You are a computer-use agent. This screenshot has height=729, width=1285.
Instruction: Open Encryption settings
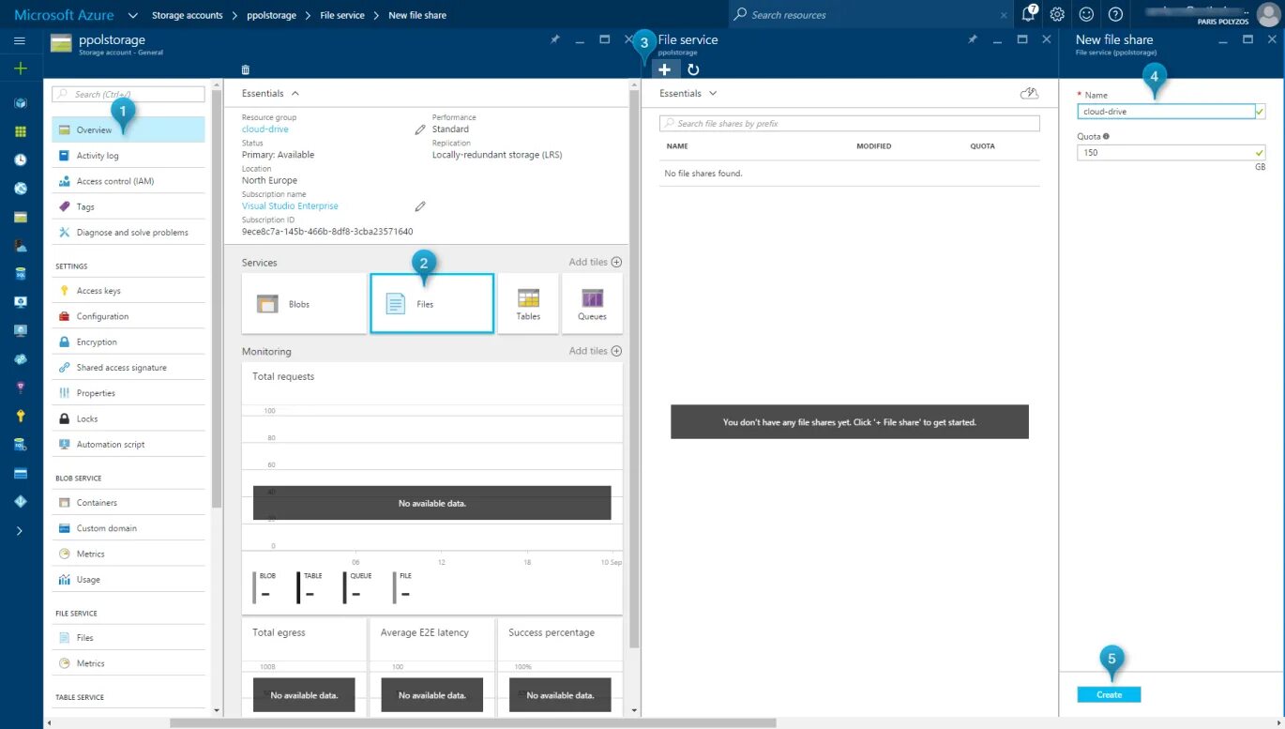coord(128,342)
